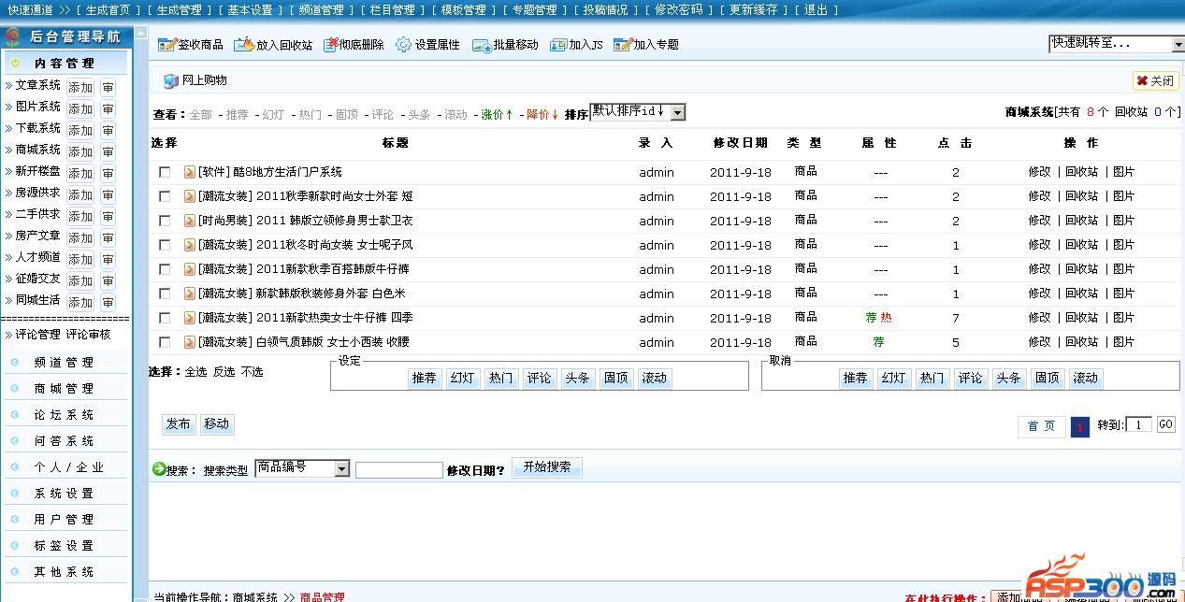Click the 网上购物 computer icon
Image resolution: width=1185 pixels, height=602 pixels.
coord(170,81)
